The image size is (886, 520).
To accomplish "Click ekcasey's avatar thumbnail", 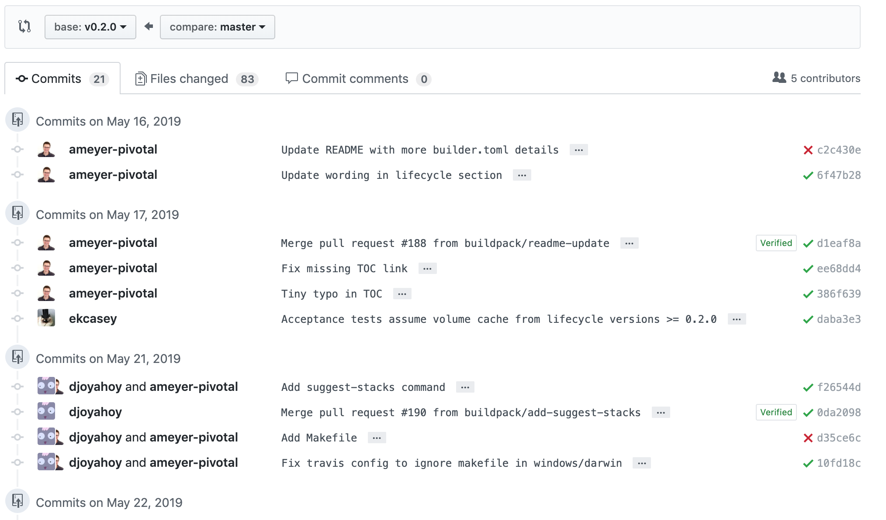I will (46, 318).
